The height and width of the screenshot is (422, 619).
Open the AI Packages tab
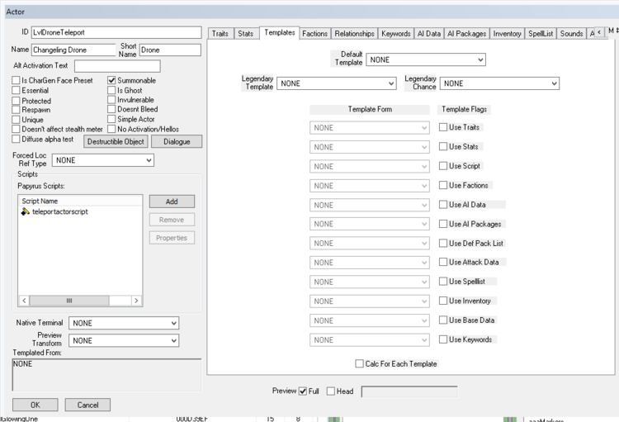pos(467,34)
